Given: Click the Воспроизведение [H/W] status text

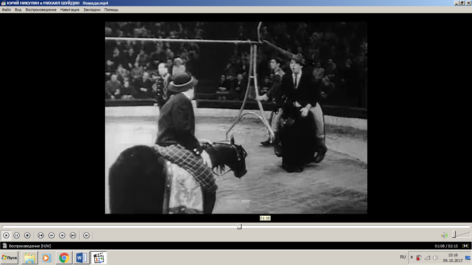Looking at the screenshot, I should (30, 246).
